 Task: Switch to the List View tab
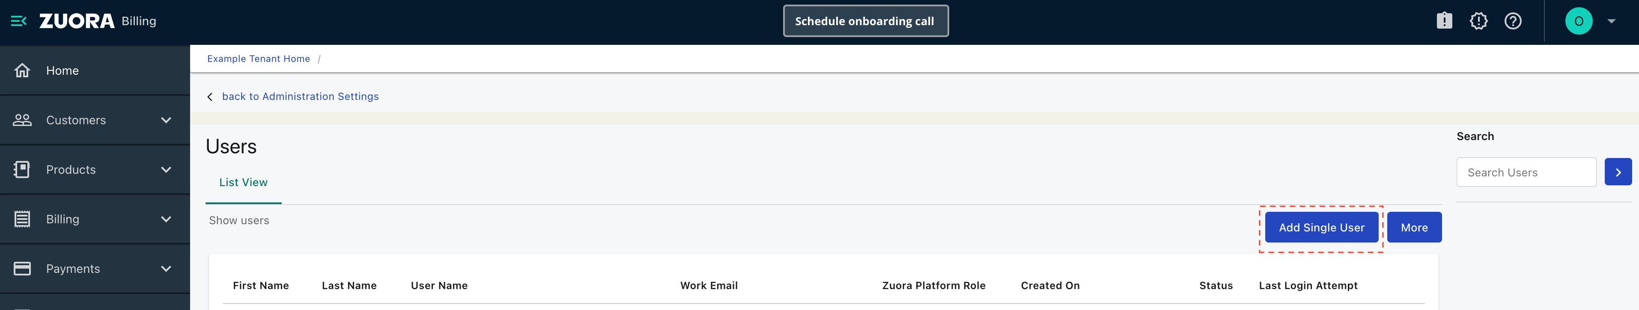click(243, 183)
